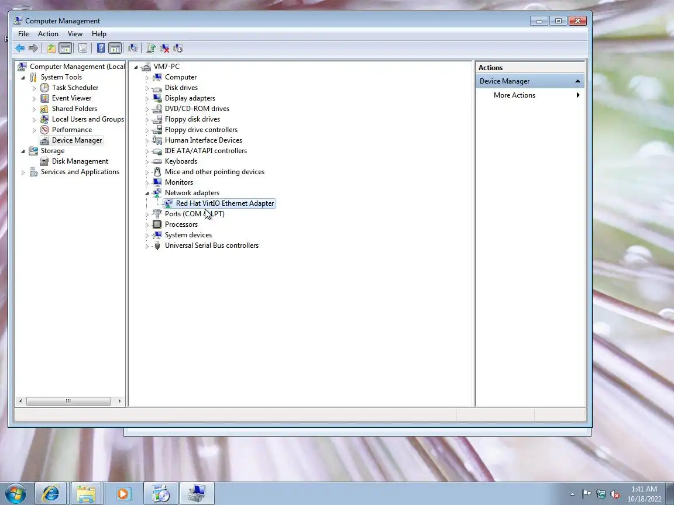Select Event Viewer icon in tree
674x505 pixels.
(44, 98)
